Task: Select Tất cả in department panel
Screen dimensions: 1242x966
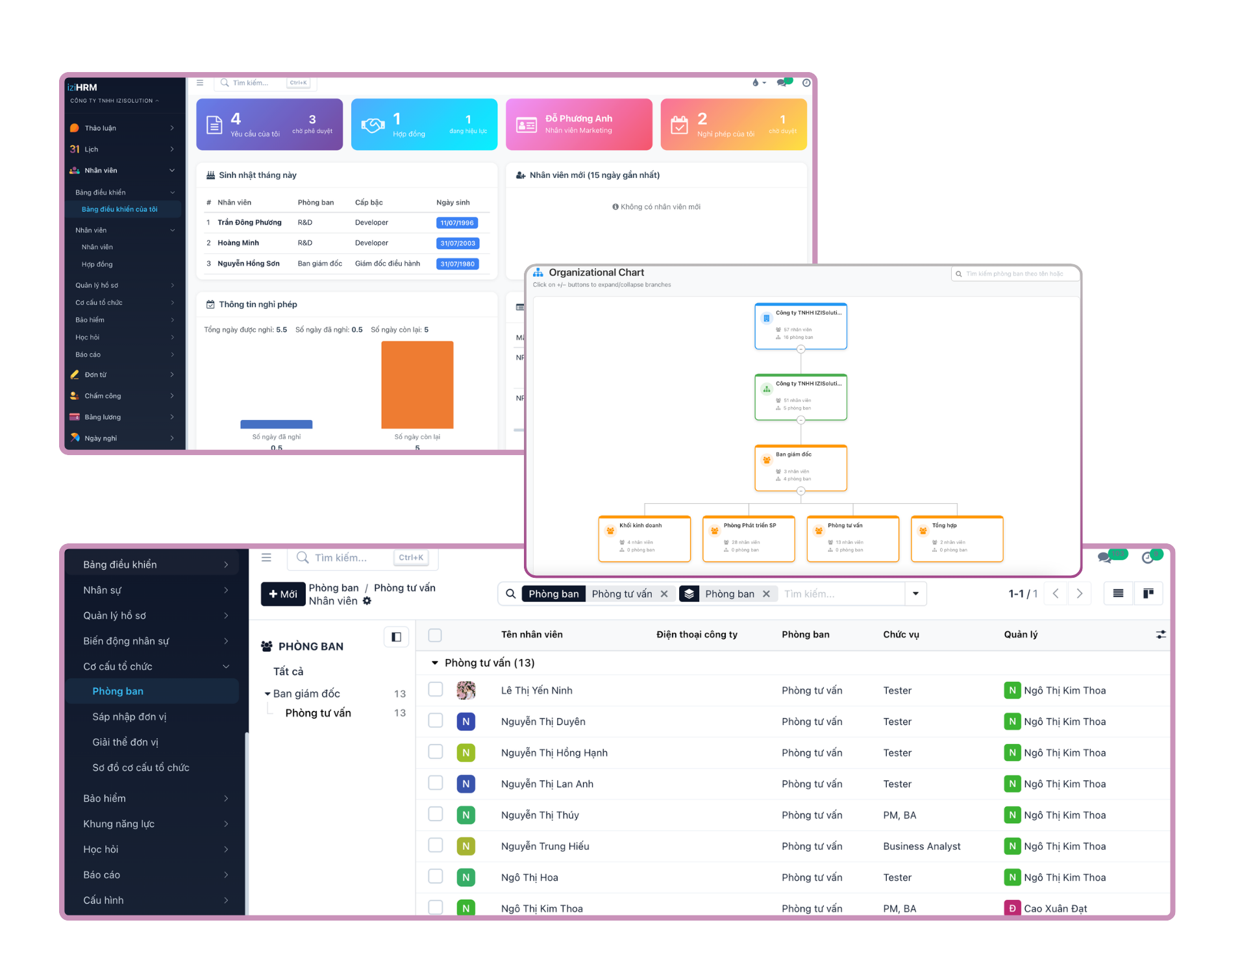Action: point(288,671)
